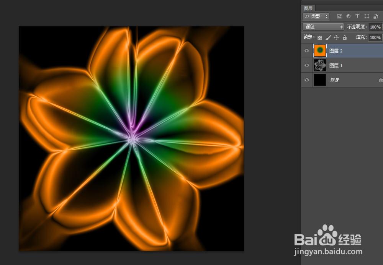Image resolution: width=383 pixels, height=265 pixels.
Task: Select the pixel layers filter icon
Action: 340,16
